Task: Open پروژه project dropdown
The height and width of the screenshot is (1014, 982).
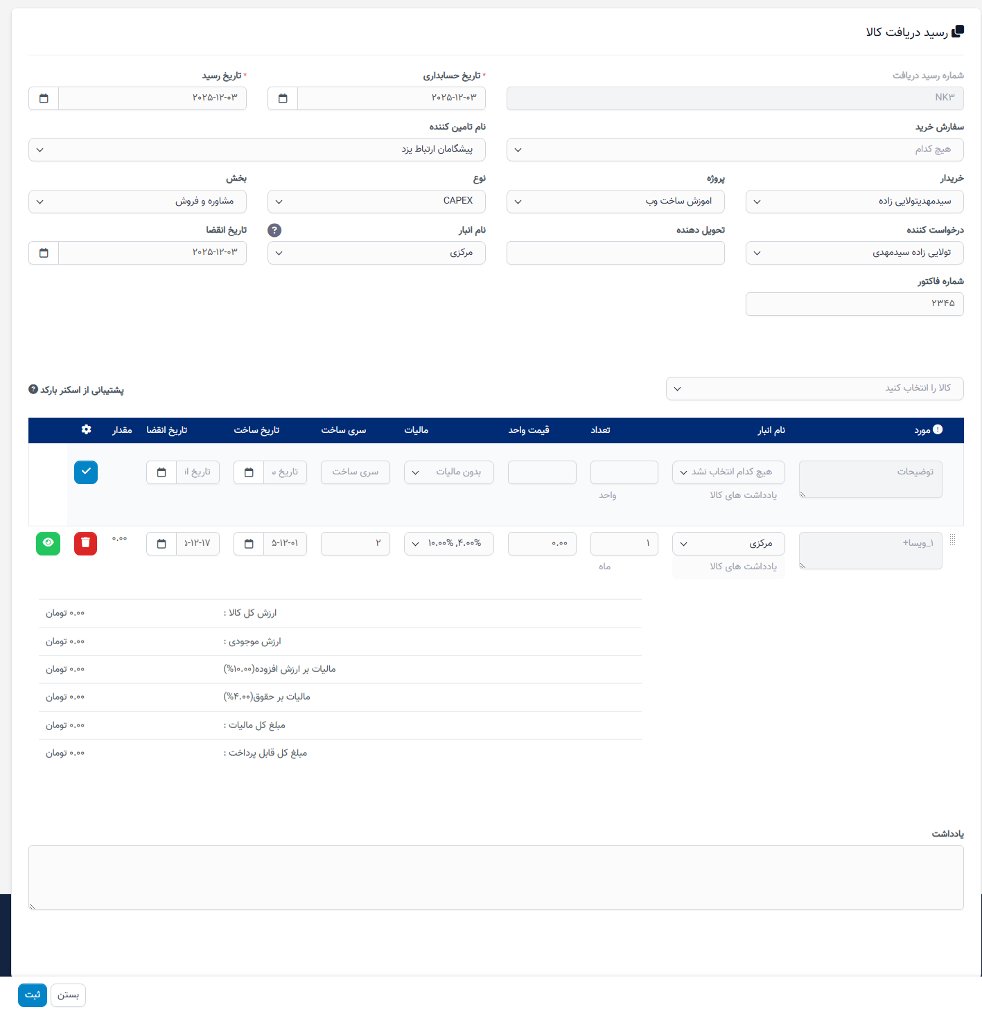Action: pos(615,202)
